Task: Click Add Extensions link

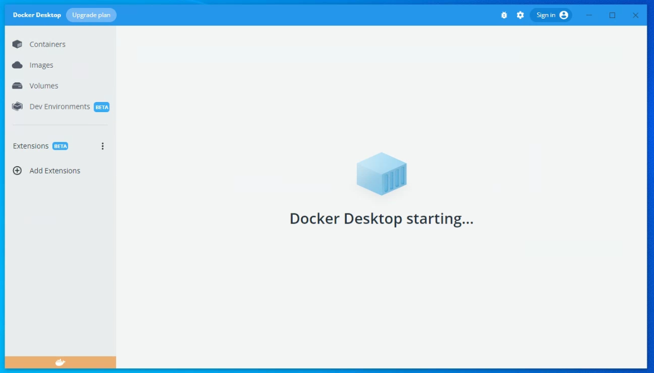Action: pyautogui.click(x=55, y=171)
